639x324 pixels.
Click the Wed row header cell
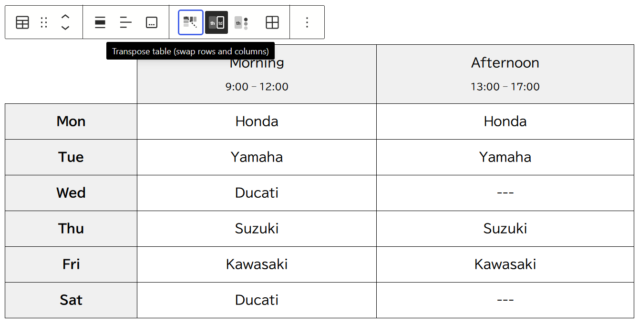click(x=71, y=193)
